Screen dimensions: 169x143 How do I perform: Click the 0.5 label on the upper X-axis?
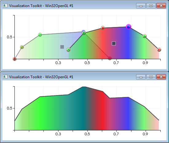[87, 63]
